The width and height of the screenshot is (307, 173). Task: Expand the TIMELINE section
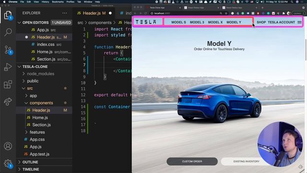coord(31,170)
